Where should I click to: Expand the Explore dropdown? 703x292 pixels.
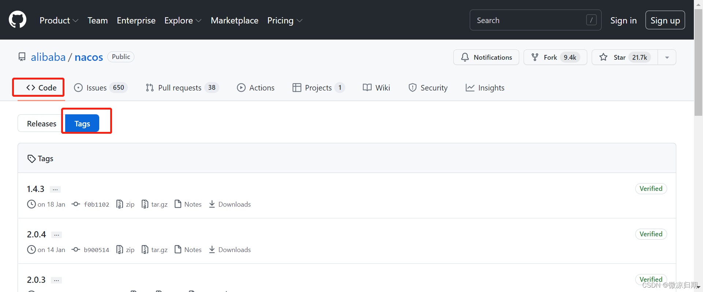(183, 21)
